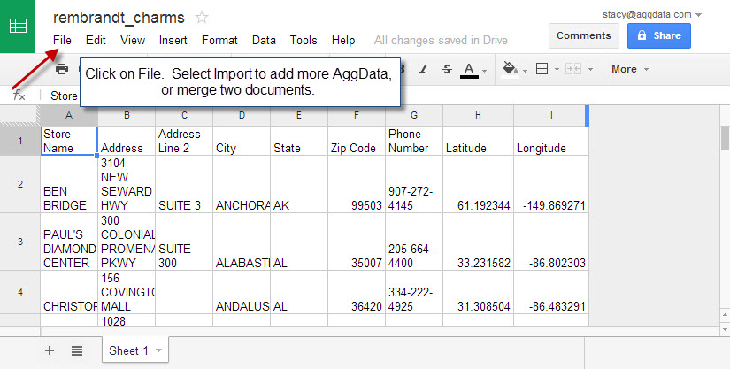730x369 pixels.
Task: Open the File menu
Action: click(x=62, y=41)
